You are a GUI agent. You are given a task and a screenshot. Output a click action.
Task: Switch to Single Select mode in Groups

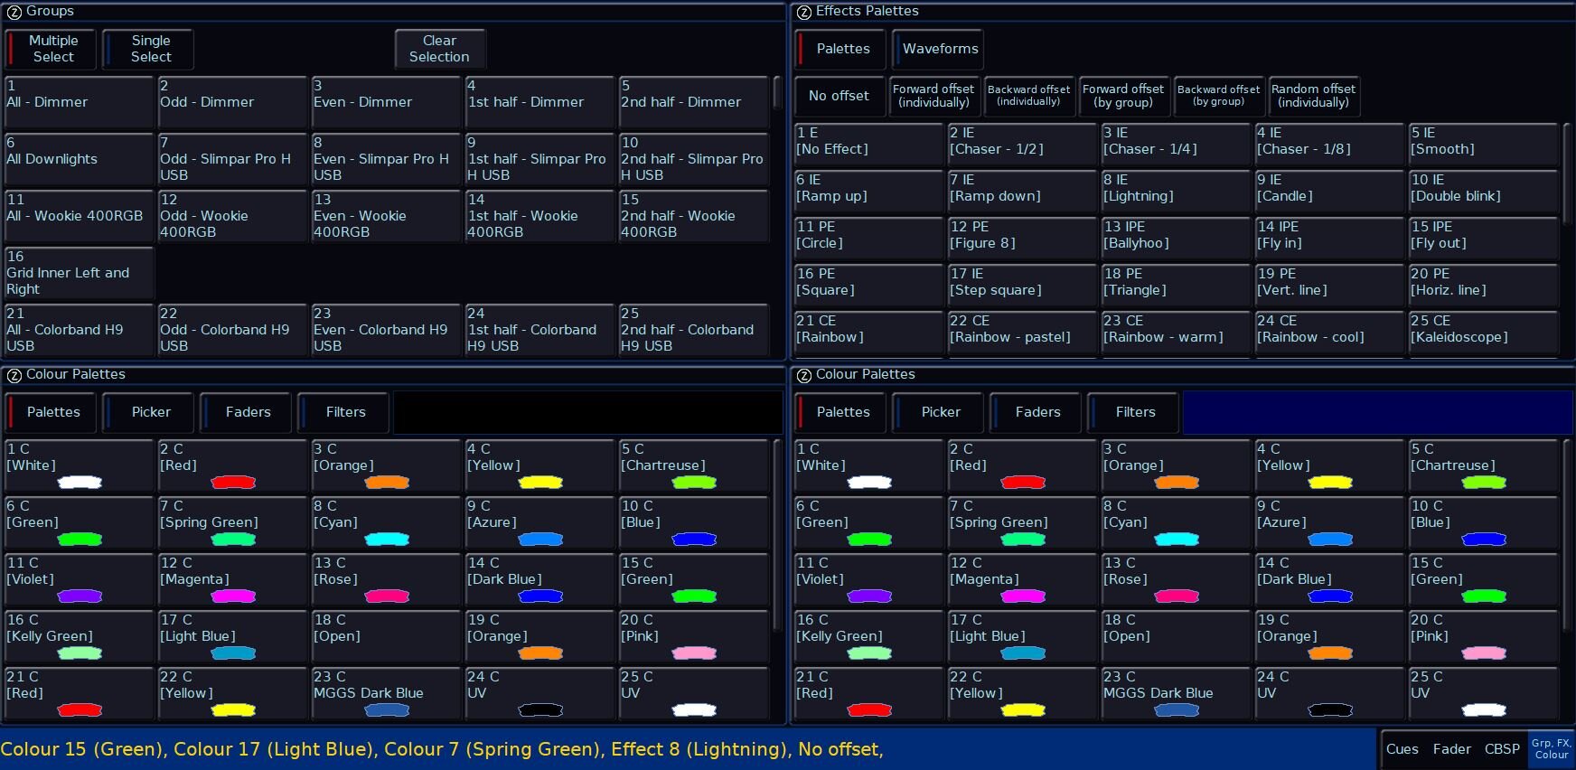pos(149,49)
